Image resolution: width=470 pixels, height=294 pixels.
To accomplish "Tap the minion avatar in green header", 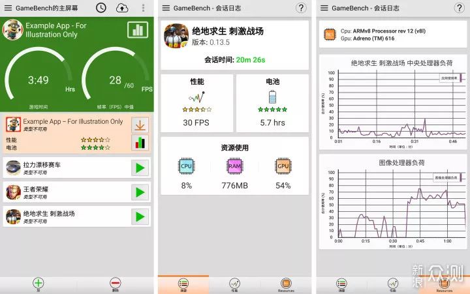I will (x=12, y=30).
